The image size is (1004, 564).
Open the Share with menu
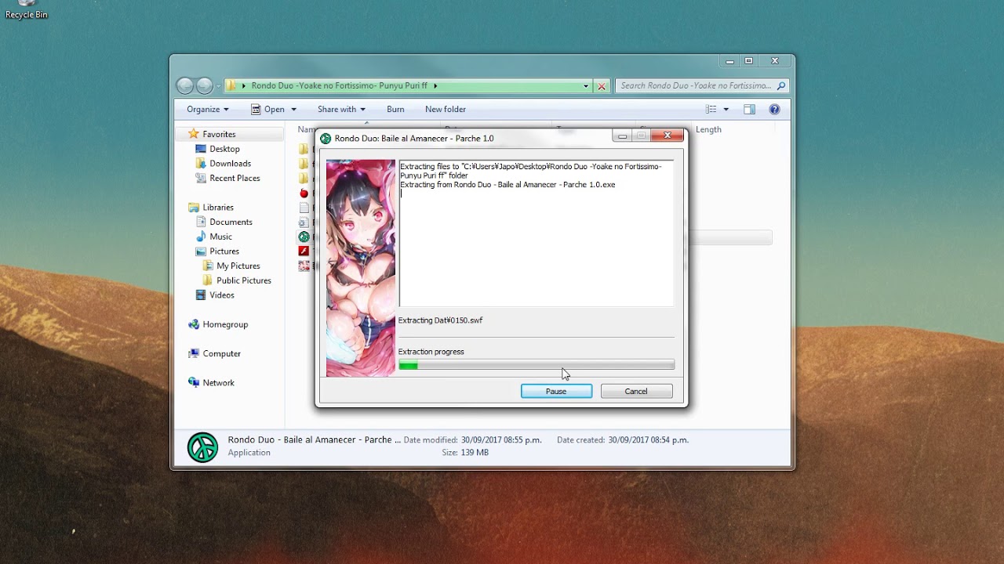pos(341,109)
